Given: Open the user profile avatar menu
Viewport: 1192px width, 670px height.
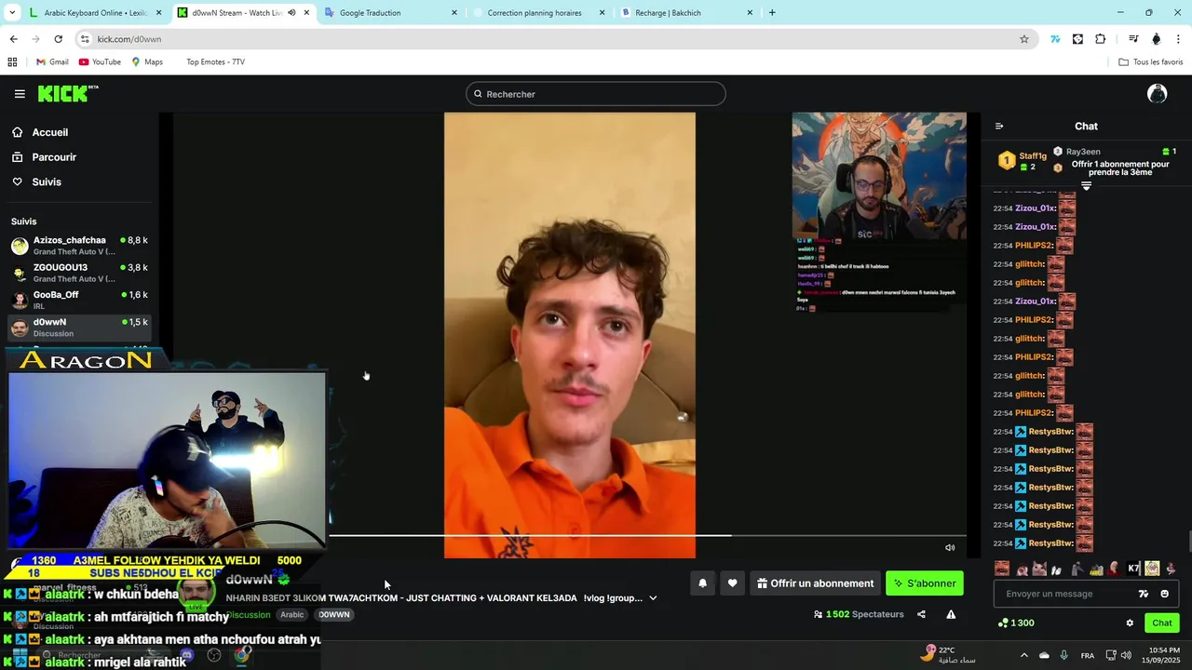Looking at the screenshot, I should click(x=1157, y=93).
